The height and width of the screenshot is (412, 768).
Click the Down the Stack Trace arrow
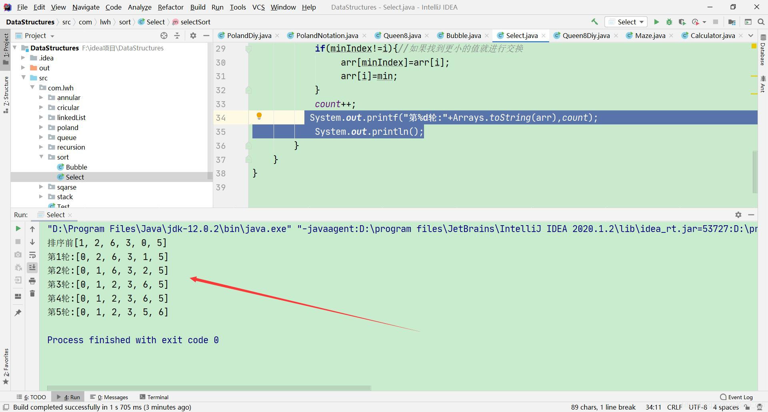[x=32, y=242]
